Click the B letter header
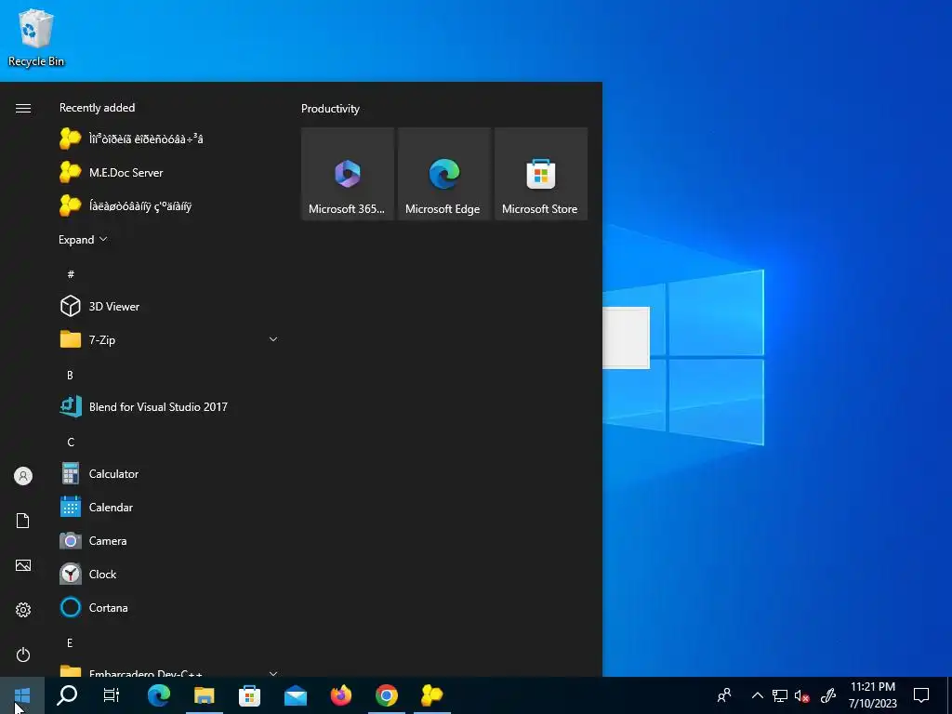Viewport: 952px width, 714px height. click(x=71, y=376)
